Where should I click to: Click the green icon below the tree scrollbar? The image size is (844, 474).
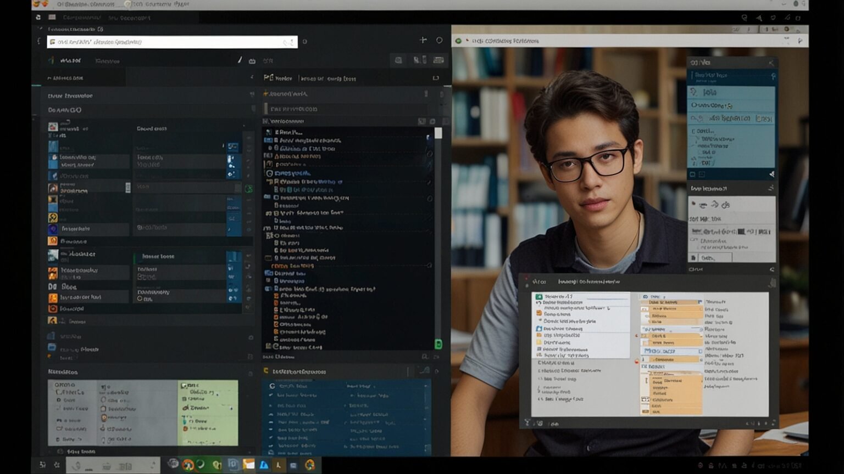438,344
